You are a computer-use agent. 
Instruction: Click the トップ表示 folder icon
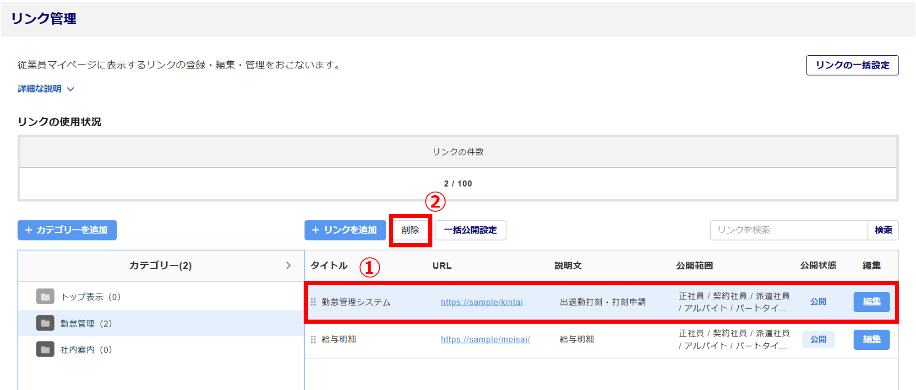click(45, 297)
